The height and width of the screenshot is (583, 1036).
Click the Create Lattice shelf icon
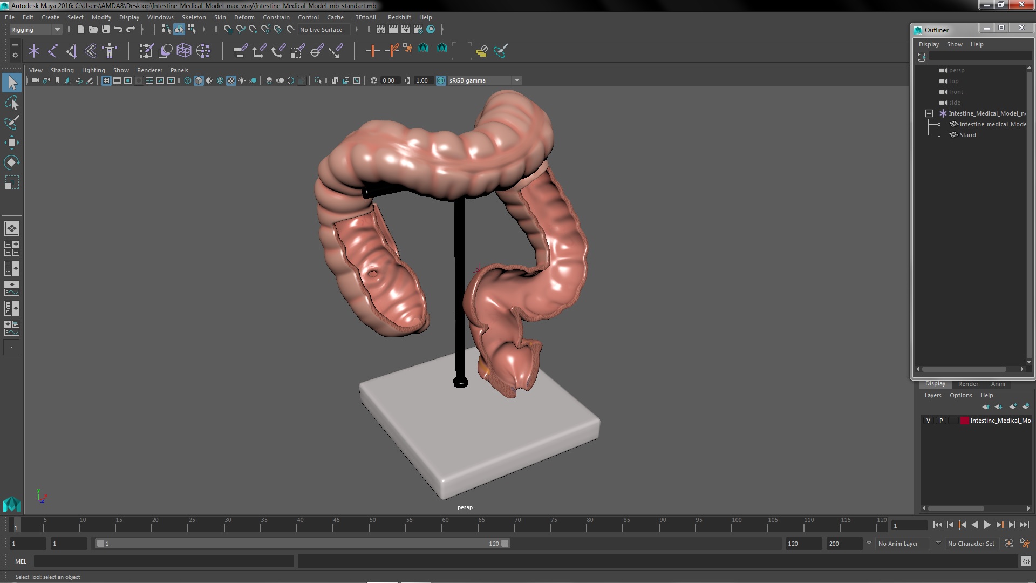[184, 51]
